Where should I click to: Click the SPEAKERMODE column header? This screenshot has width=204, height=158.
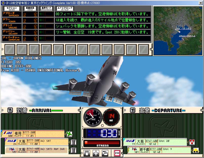(x=46, y=9)
